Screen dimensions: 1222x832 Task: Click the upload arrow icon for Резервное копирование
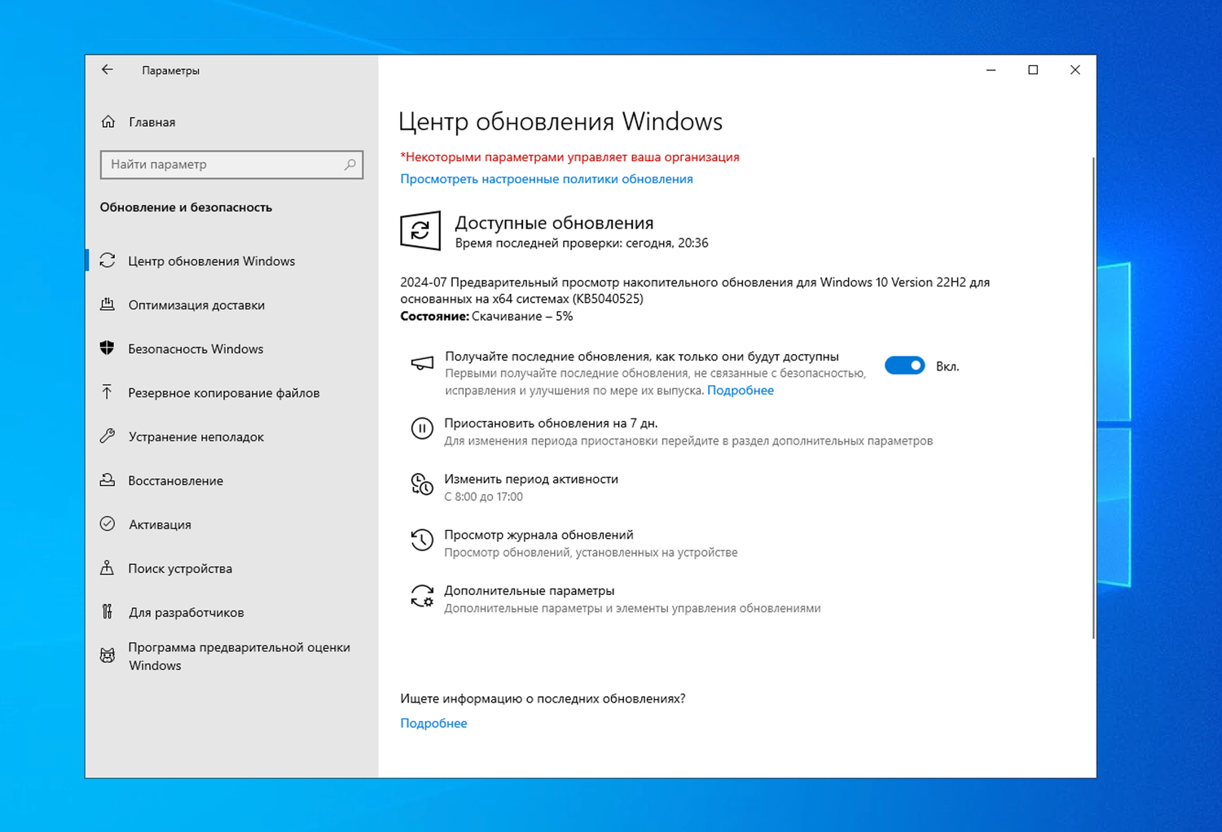point(108,392)
